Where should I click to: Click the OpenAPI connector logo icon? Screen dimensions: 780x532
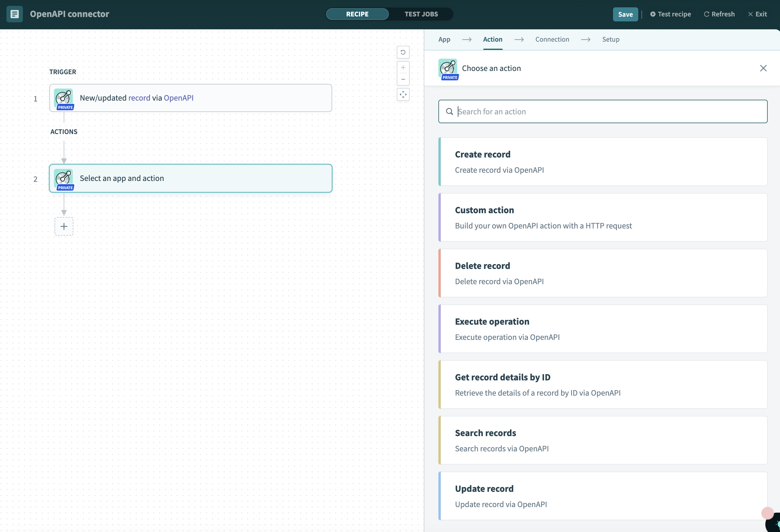pos(14,14)
